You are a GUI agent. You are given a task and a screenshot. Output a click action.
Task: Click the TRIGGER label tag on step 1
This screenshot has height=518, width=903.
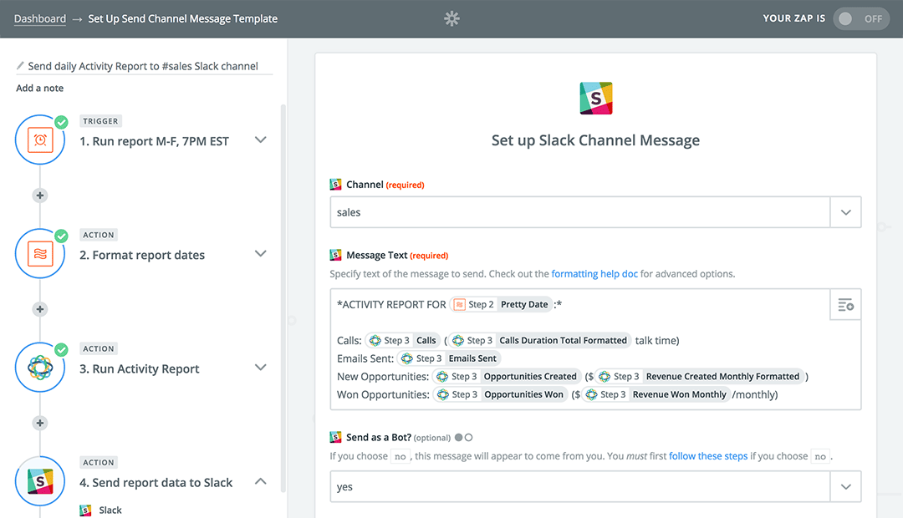(100, 121)
